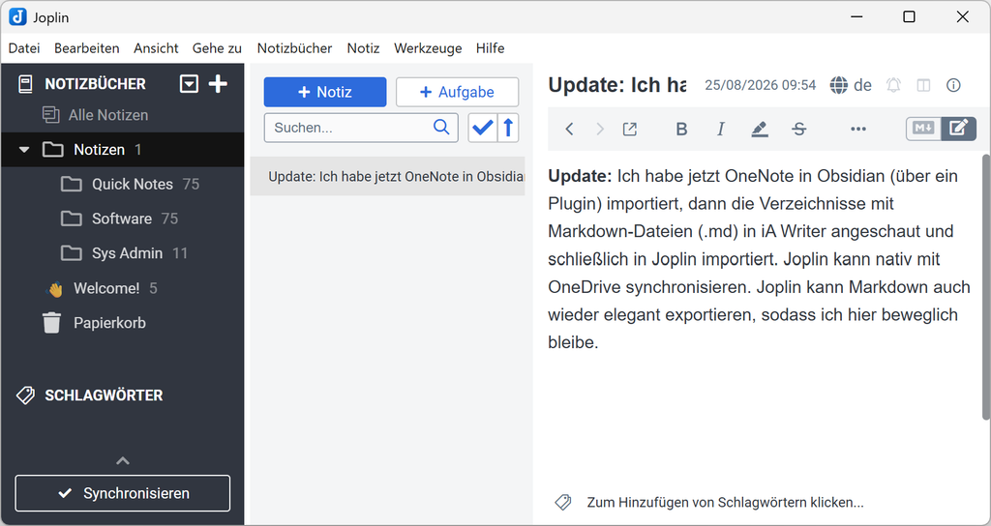This screenshot has height=526, width=991.
Task: Click the bold word 'Update:' in the note
Action: tap(581, 176)
